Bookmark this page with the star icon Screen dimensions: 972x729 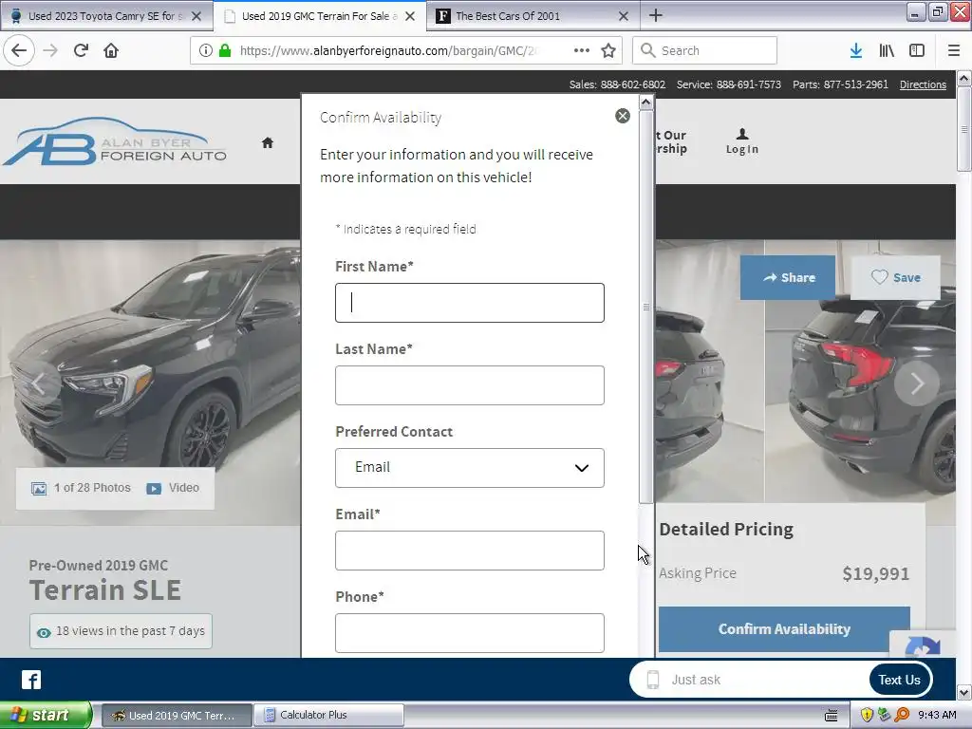click(608, 50)
